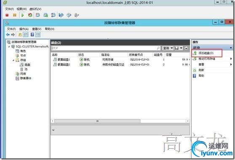Click the Reset virtual machine icon
This screenshot has width=235, height=160.
click(30, 15)
